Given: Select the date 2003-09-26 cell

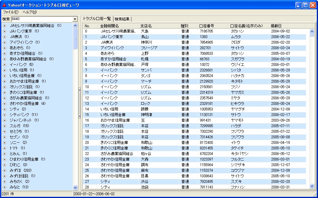Looking at the screenshot, I should 281,120.
